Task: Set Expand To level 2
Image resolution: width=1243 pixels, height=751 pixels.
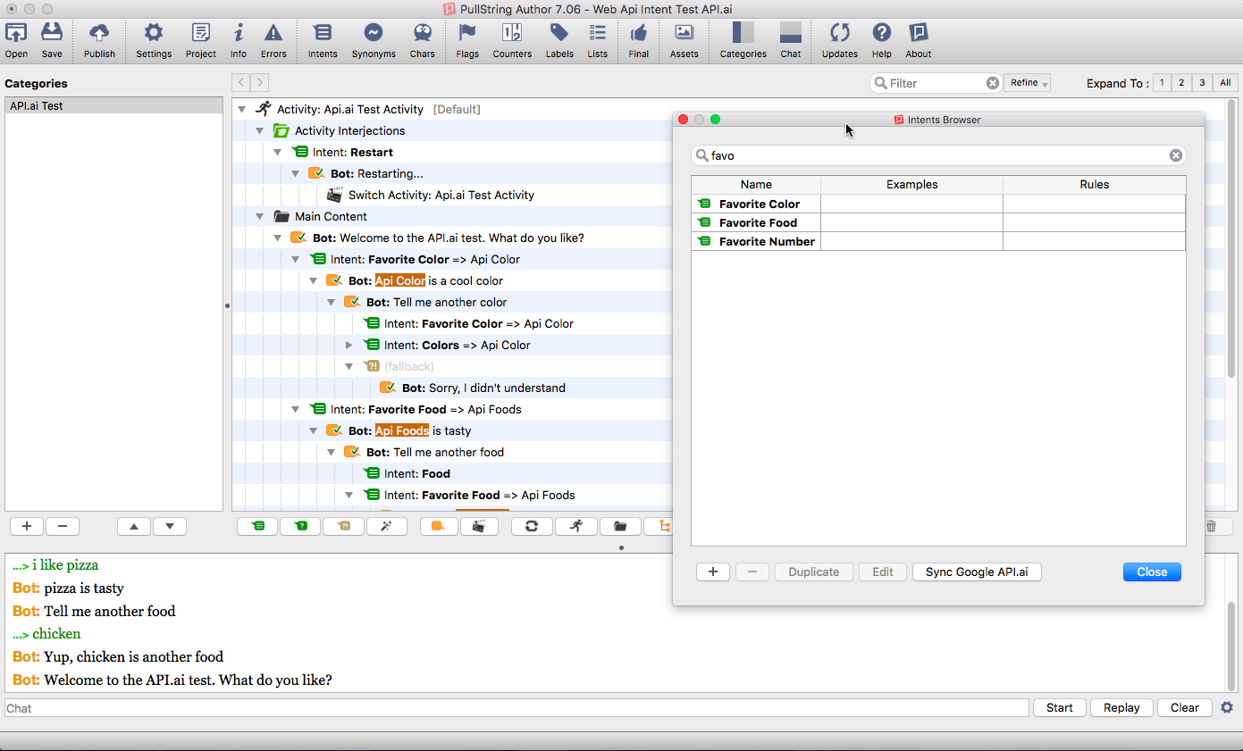Action: [1181, 83]
